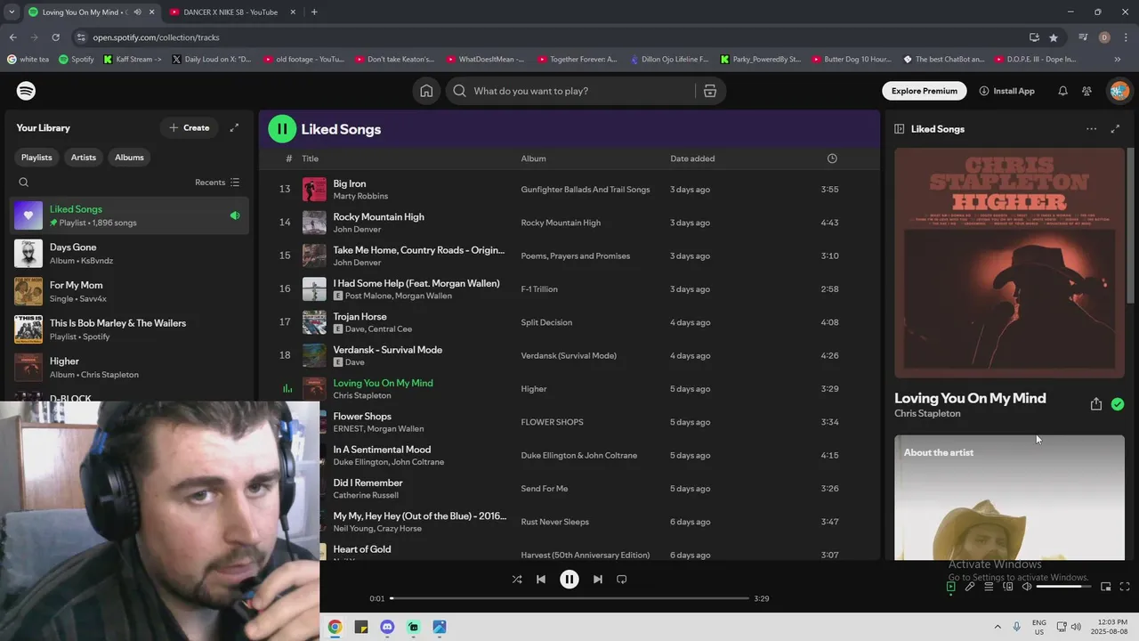
Task: Pause playback in the bottom player
Action: [x=569, y=580]
